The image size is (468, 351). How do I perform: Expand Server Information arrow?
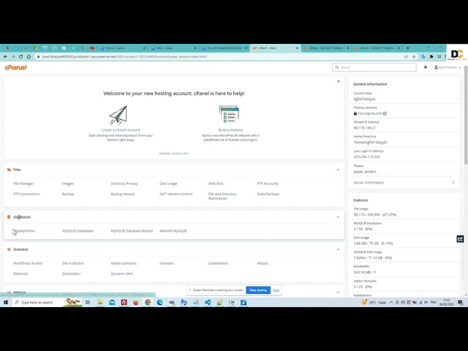[453, 183]
